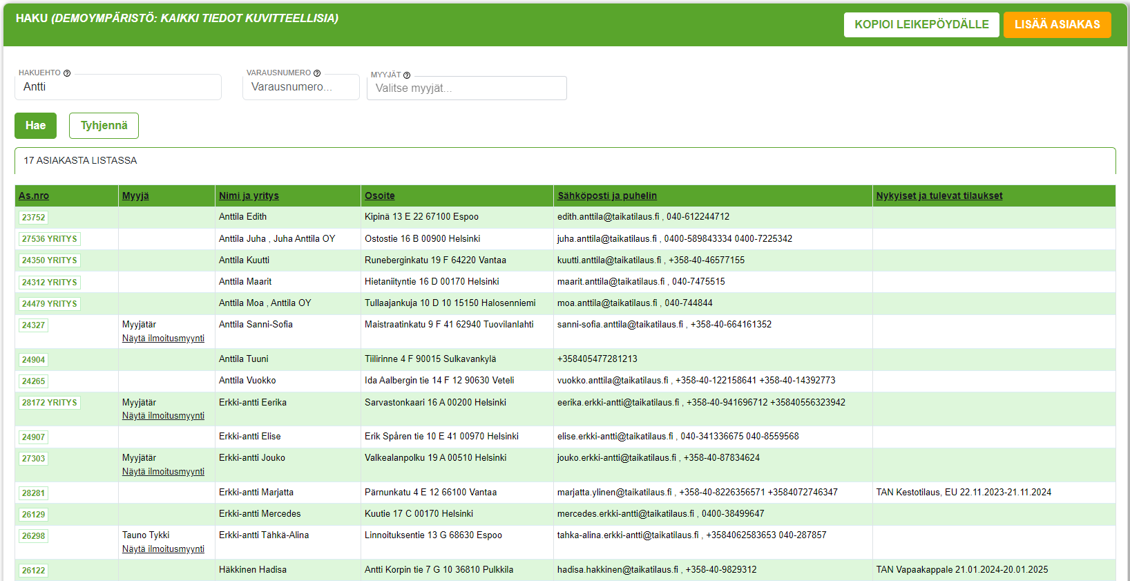
Task: Click the Hae search button
Action: coord(36,126)
